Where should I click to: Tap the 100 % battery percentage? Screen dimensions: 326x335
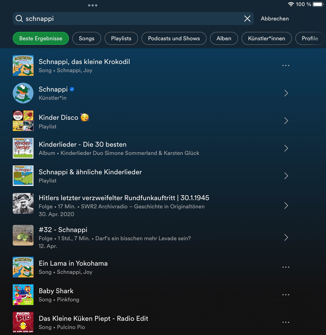click(303, 4)
